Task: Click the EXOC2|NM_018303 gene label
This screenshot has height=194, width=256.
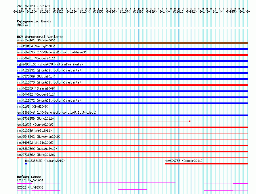Action: coord(30,187)
